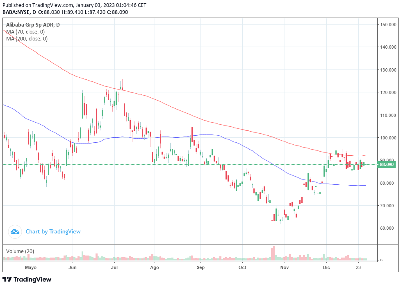Click the Volume (20) indicator label
This screenshot has height=287, width=401.
pyautogui.click(x=20, y=251)
